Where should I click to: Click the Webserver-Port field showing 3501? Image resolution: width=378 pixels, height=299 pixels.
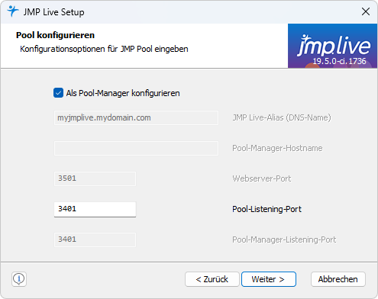pos(95,178)
